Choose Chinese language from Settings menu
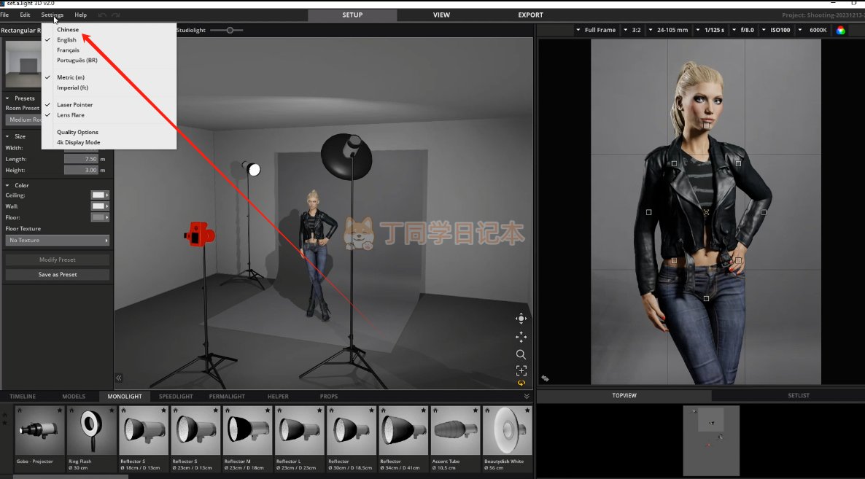The height and width of the screenshot is (479, 865). [x=68, y=30]
